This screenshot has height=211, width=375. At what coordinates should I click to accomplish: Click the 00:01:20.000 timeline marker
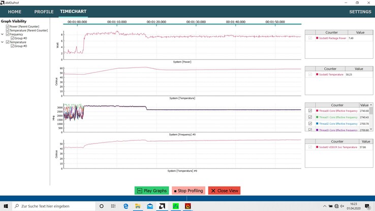tap(157, 22)
